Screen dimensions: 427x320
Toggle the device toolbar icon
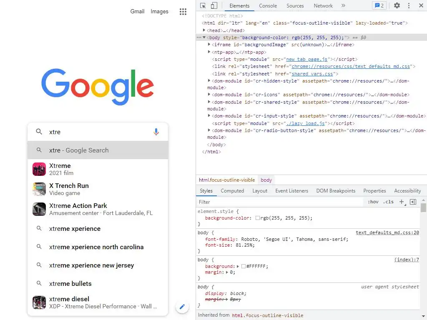[214, 5]
